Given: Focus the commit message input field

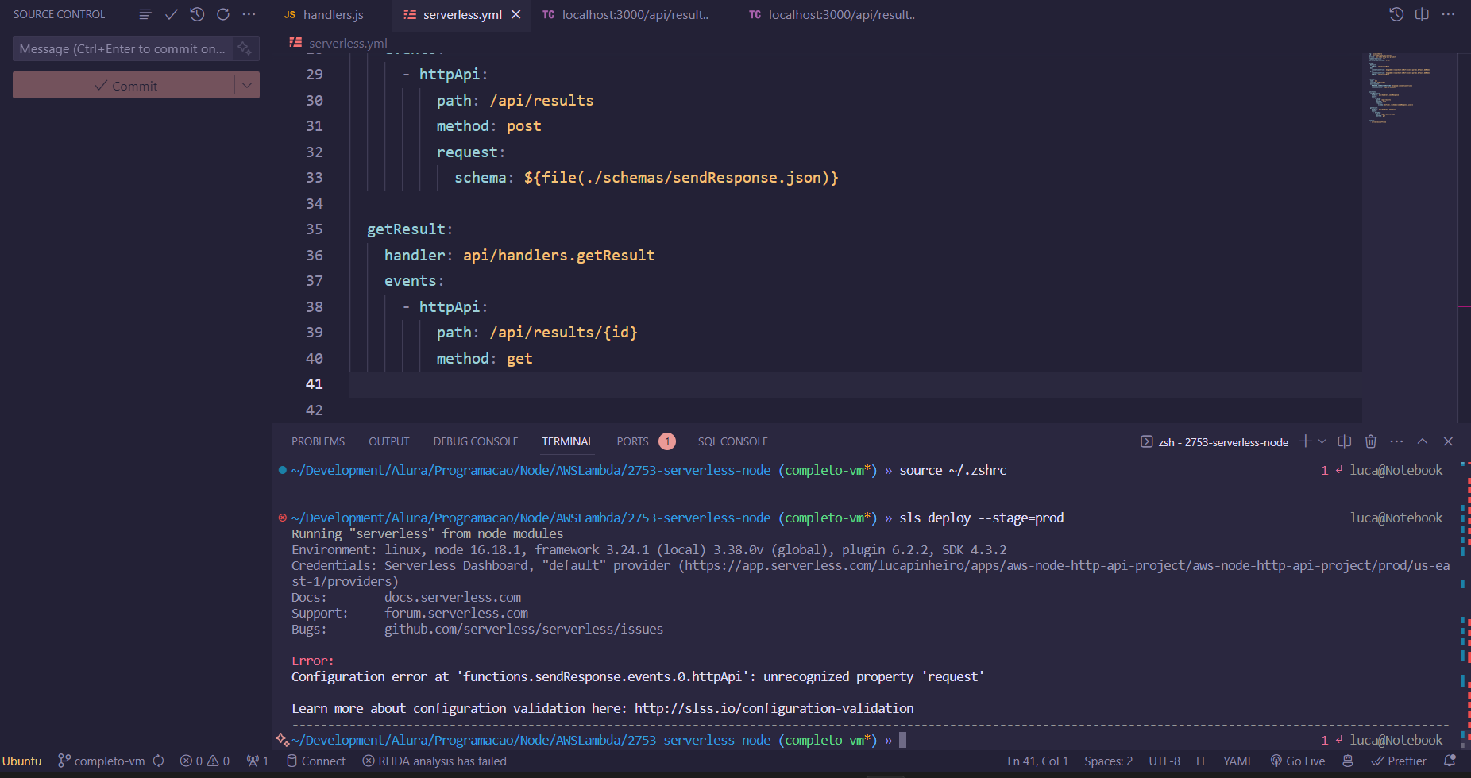Looking at the screenshot, I should [x=123, y=48].
